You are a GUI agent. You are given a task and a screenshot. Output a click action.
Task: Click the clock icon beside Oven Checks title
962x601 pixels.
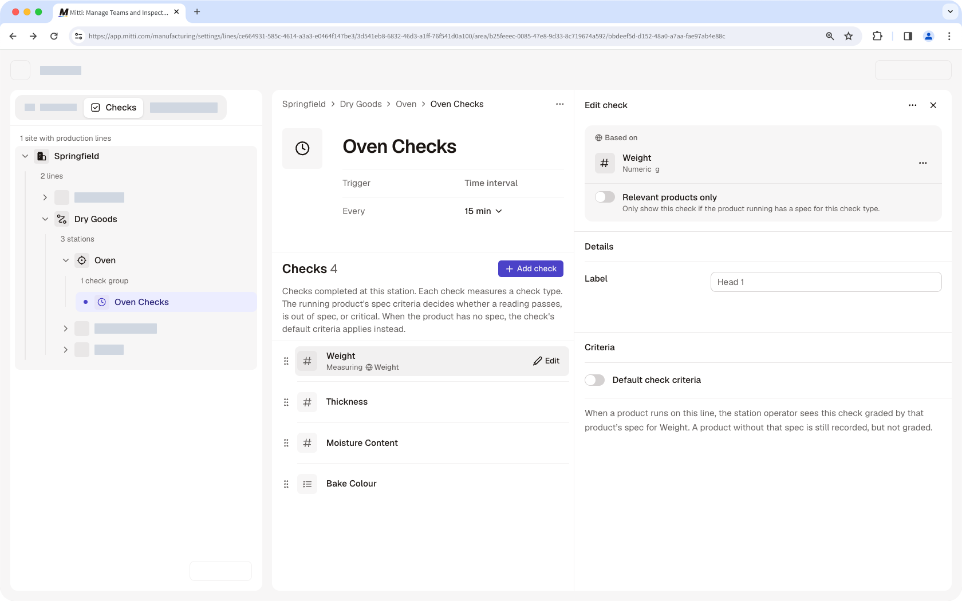302,148
